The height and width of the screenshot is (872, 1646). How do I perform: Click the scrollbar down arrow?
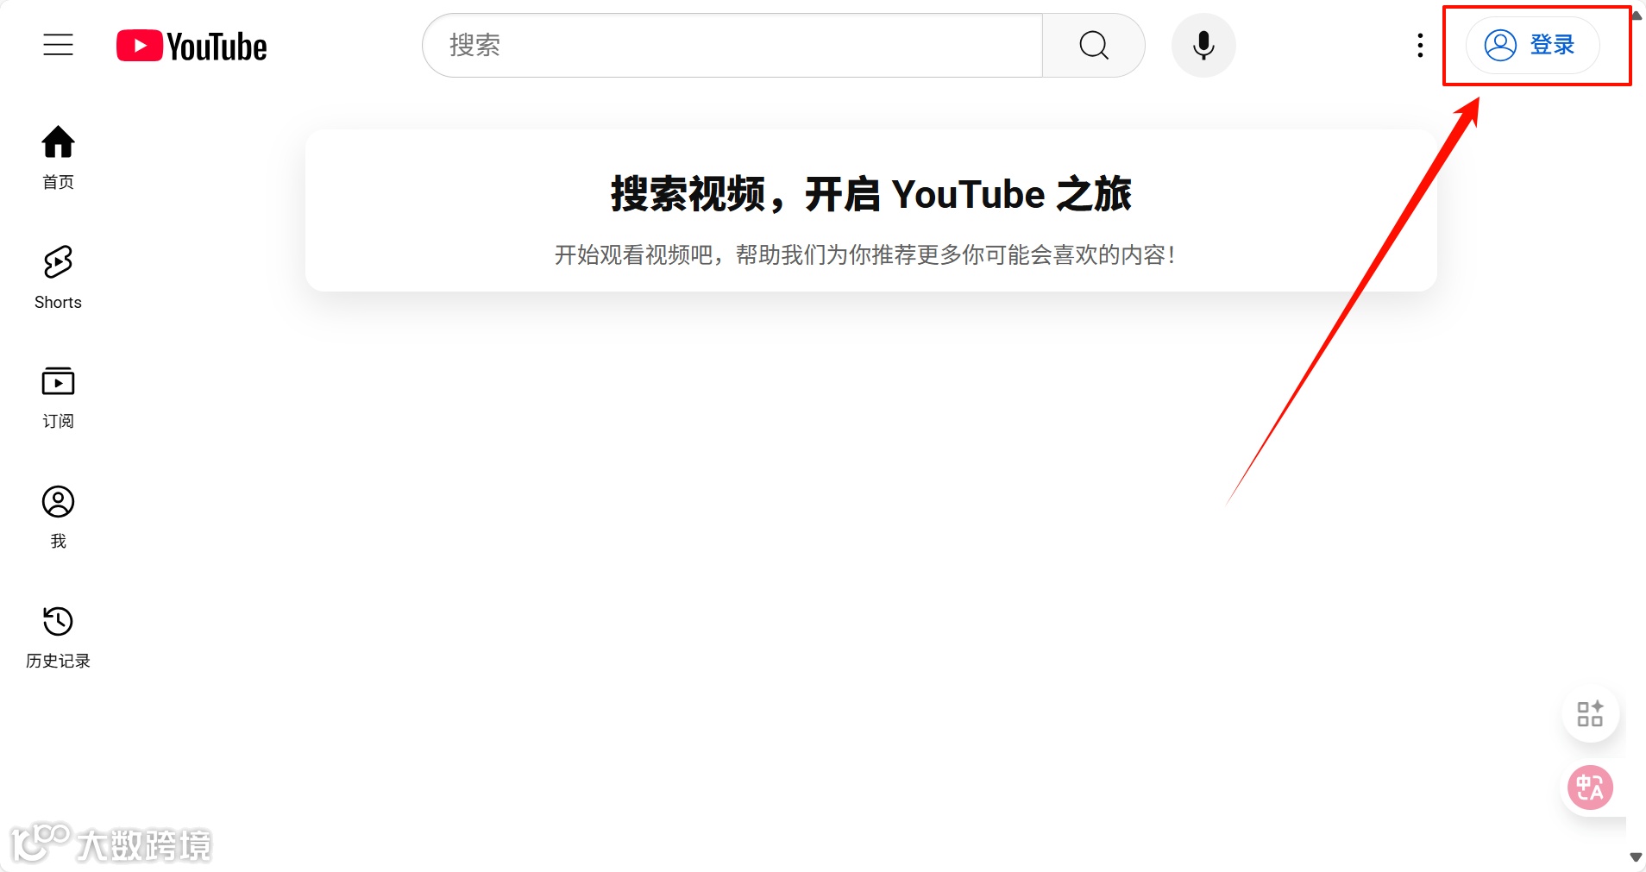click(1636, 857)
